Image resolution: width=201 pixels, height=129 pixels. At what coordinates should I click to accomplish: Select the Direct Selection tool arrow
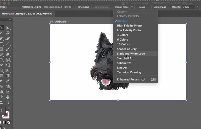(x=8, y=28)
